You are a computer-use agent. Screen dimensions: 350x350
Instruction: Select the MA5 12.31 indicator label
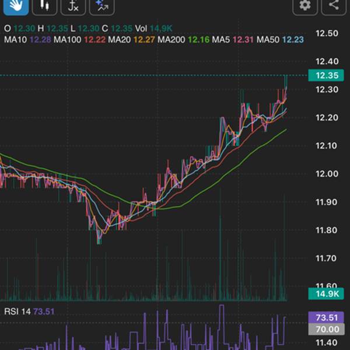pos(233,40)
